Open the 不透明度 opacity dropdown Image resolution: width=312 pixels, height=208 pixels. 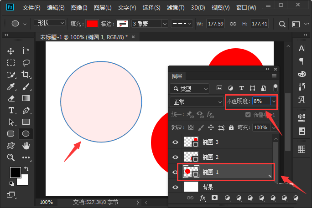tap(274, 101)
